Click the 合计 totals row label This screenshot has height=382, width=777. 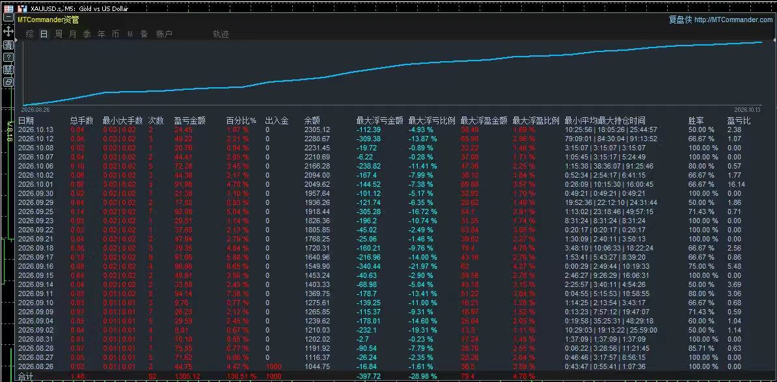pyautogui.click(x=25, y=377)
